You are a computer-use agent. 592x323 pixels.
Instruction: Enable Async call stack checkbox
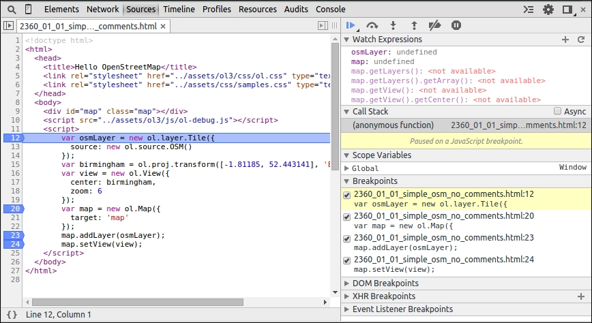coord(557,111)
